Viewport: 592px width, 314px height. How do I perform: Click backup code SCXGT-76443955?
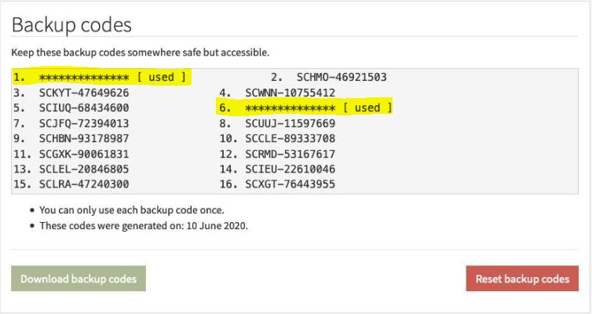click(x=291, y=184)
